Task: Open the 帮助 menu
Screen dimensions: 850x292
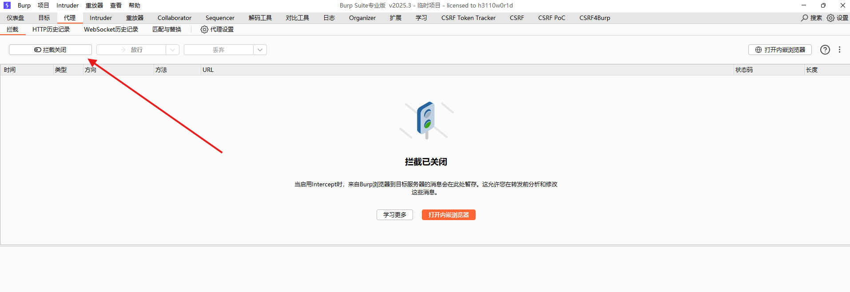Action: (x=135, y=5)
